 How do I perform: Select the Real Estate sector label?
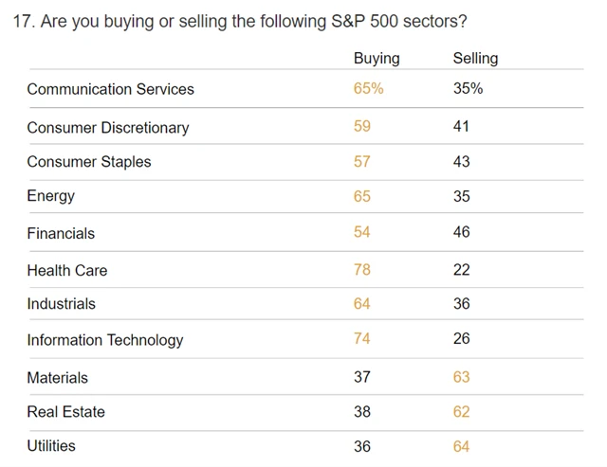click(x=65, y=412)
